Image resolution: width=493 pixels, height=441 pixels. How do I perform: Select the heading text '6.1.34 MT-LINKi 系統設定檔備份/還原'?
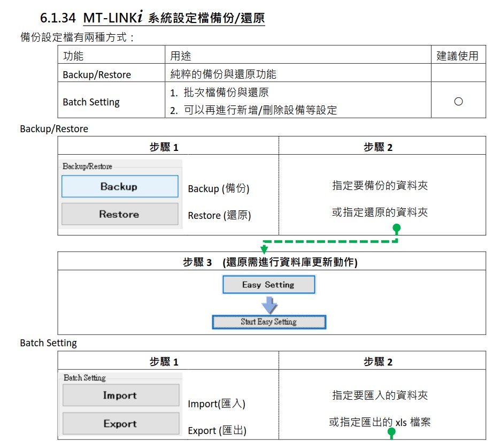point(152,17)
